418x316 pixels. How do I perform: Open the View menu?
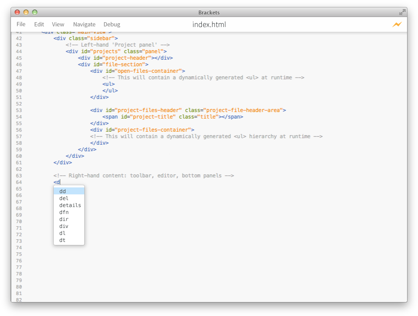pyautogui.click(x=58, y=24)
